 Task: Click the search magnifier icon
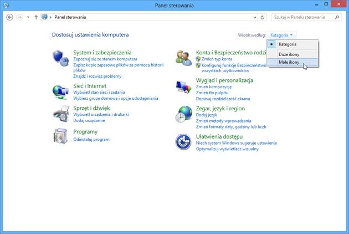pyautogui.click(x=337, y=17)
